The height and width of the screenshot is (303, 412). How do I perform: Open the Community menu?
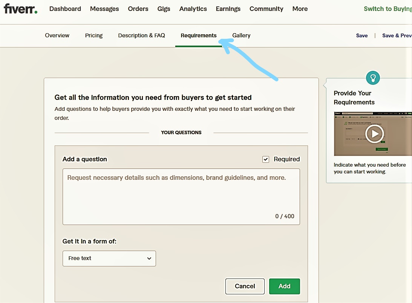coord(266,9)
